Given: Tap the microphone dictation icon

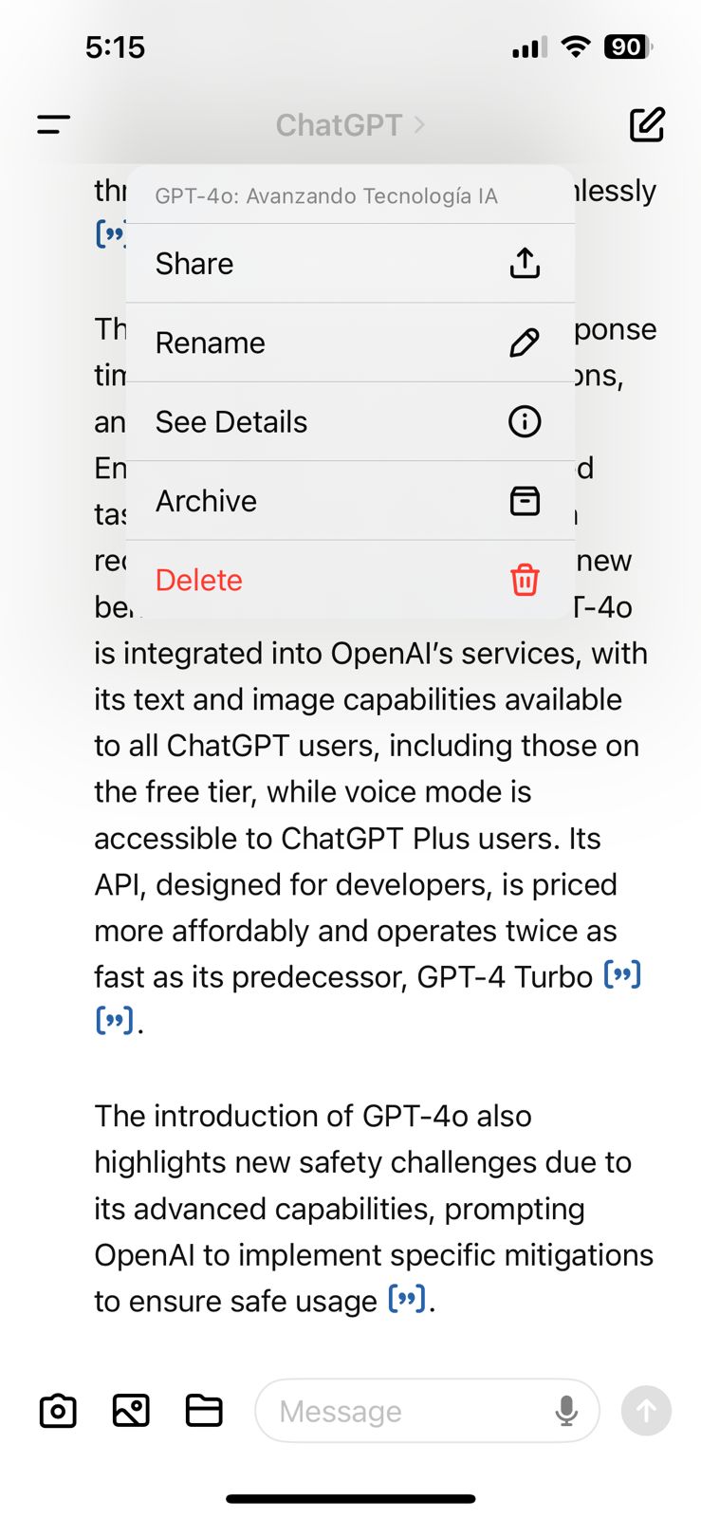Looking at the screenshot, I should pos(566,1411).
